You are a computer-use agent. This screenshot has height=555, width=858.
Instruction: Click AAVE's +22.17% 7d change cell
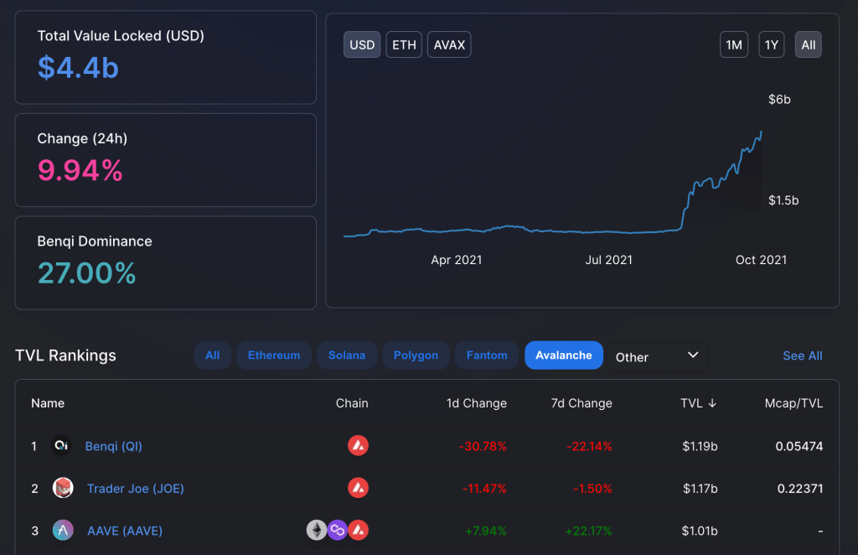click(589, 531)
